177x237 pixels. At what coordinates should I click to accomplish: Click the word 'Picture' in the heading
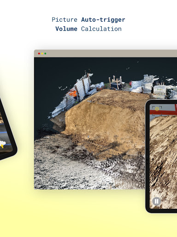(65, 20)
